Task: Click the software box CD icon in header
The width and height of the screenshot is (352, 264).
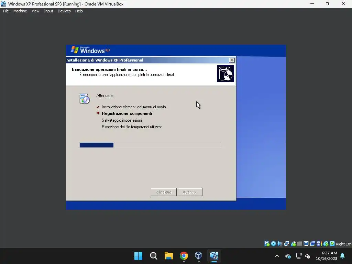Action: tap(225, 74)
